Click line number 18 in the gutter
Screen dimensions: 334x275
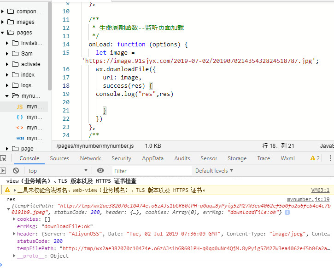[x=66, y=85]
